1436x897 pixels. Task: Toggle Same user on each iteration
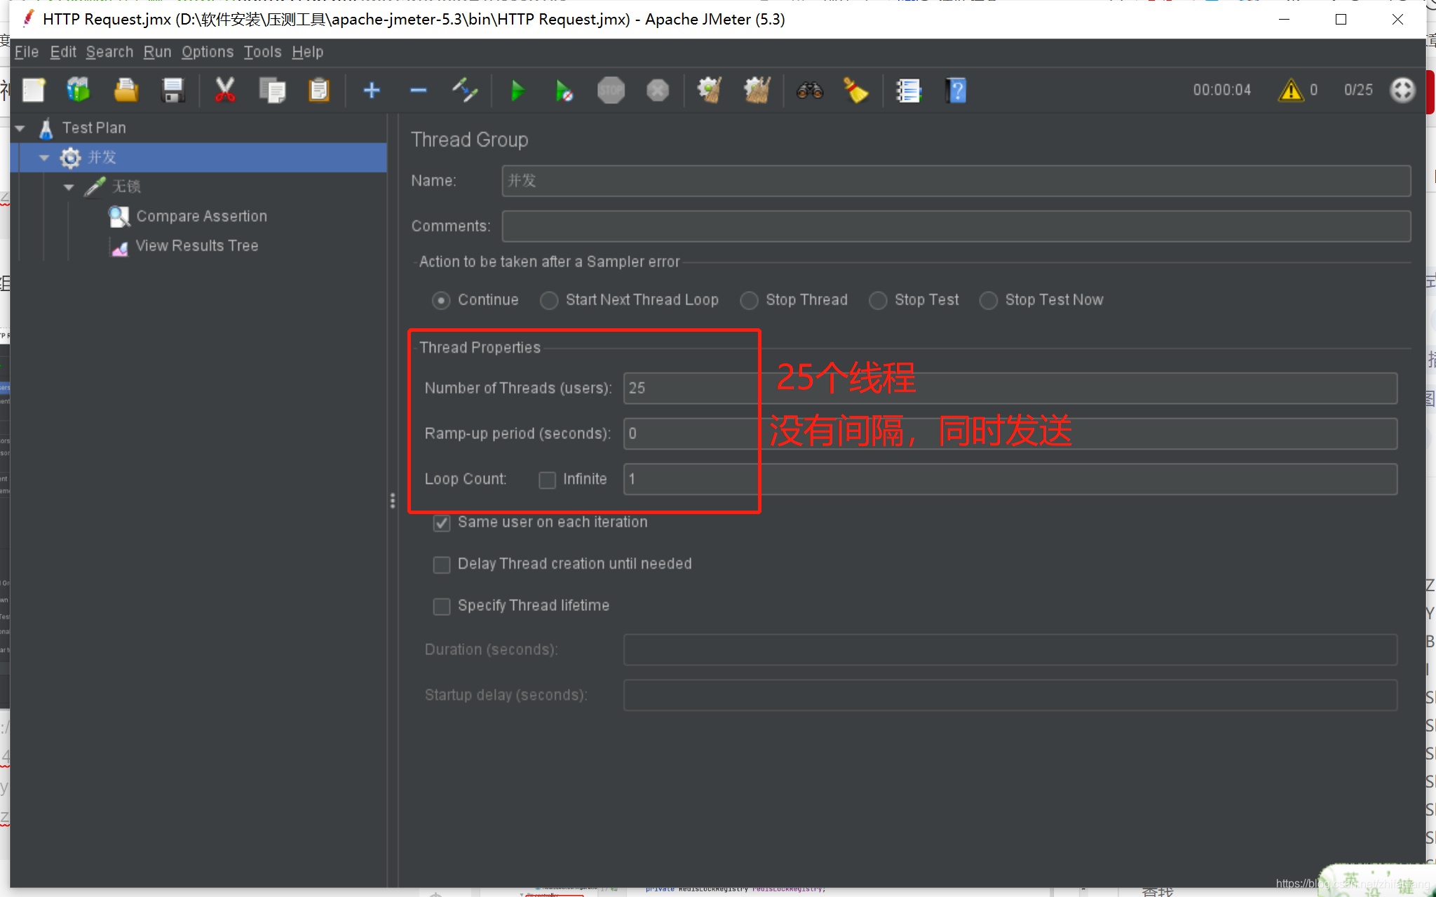click(x=442, y=522)
